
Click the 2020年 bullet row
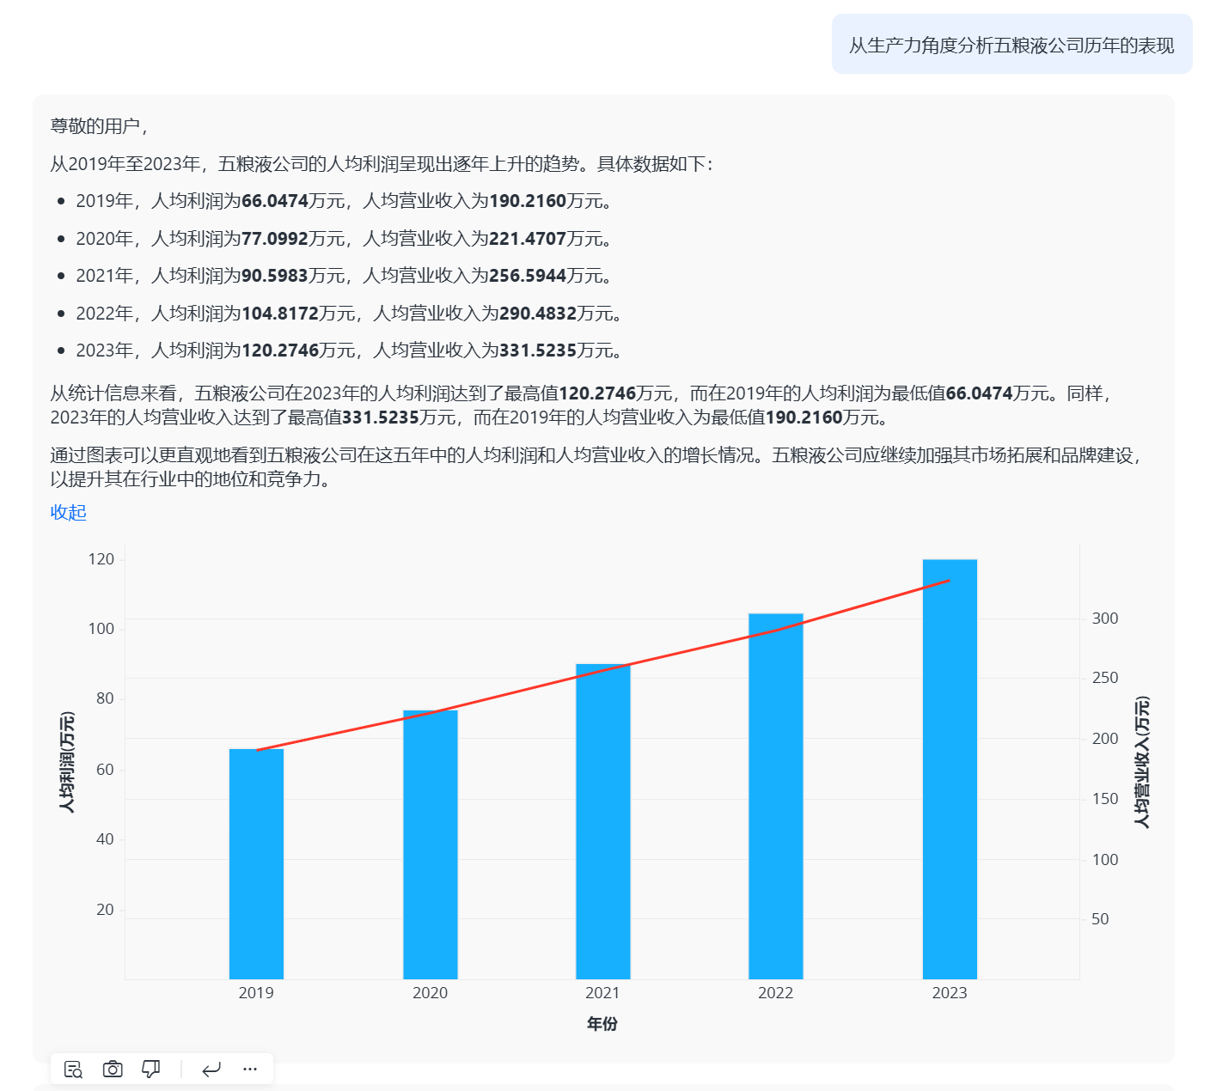click(x=345, y=239)
